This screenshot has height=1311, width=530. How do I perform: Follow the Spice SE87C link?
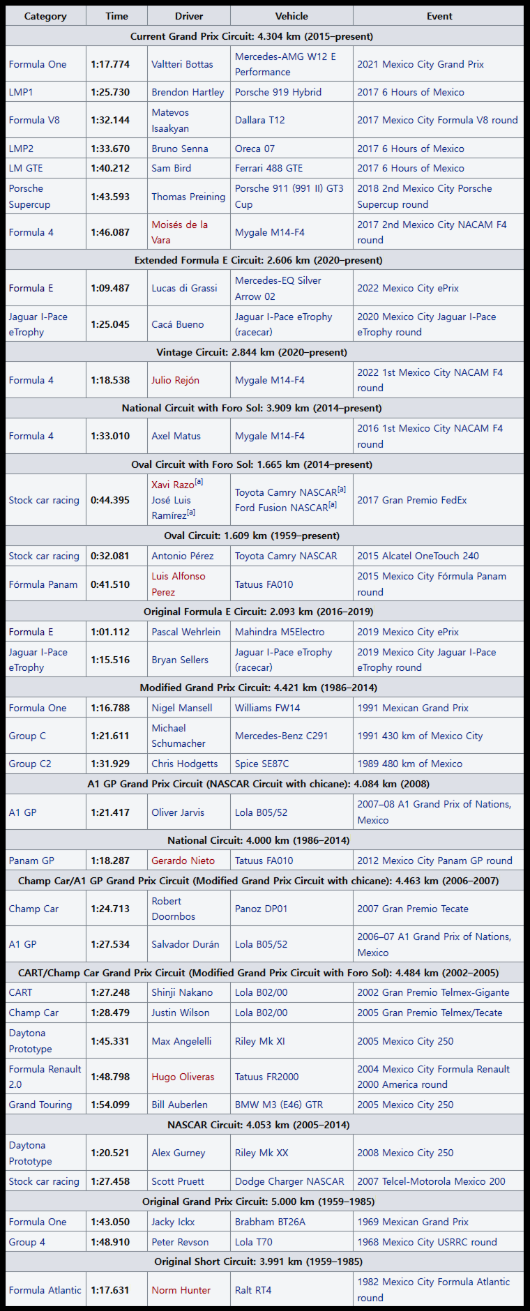click(262, 764)
